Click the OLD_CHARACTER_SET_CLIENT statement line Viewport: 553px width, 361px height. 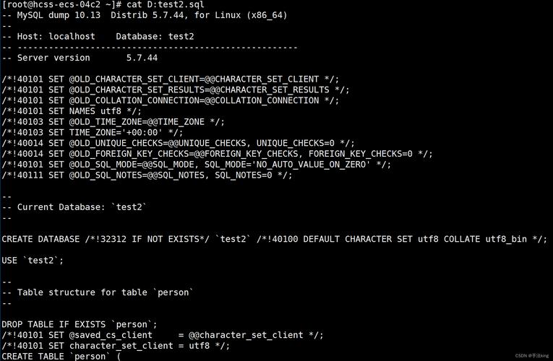170,79
